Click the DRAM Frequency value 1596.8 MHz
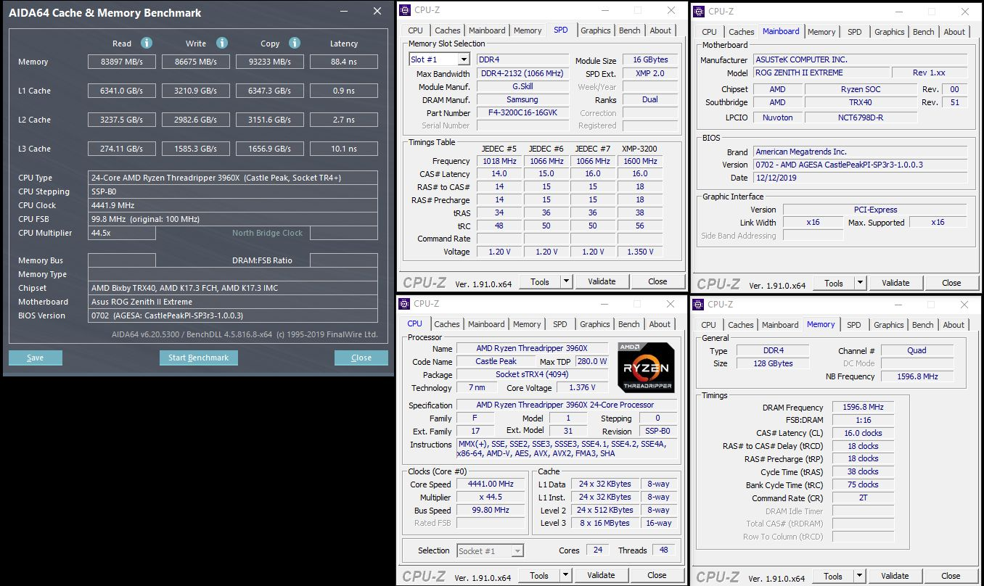This screenshot has width=984, height=586. [x=863, y=408]
